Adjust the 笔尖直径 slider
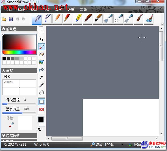 pyautogui.click(x=19, y=104)
